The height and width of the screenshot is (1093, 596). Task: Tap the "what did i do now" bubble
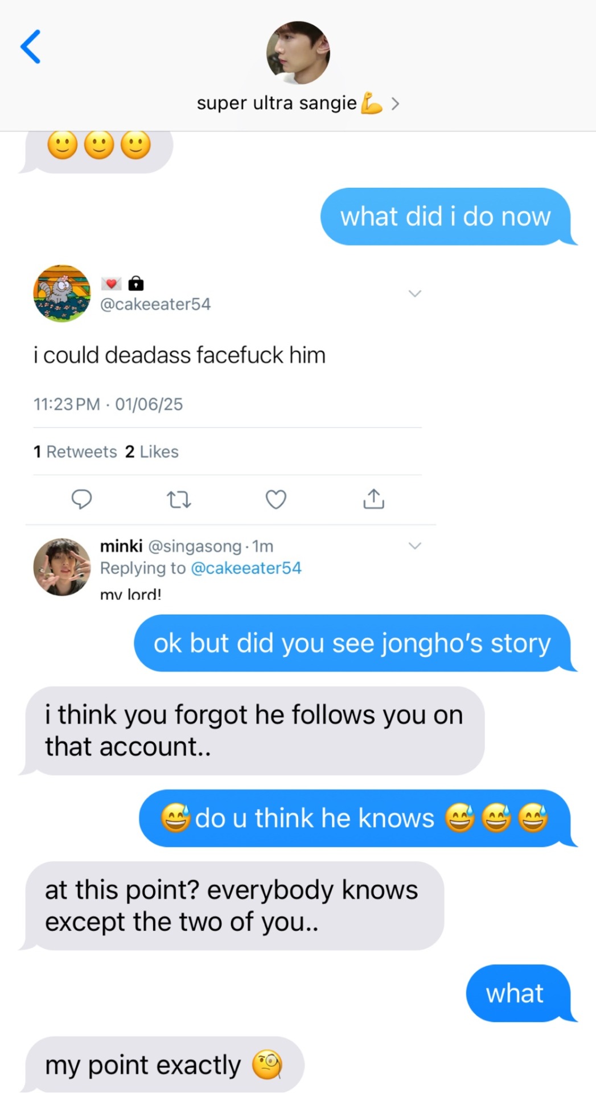click(445, 217)
